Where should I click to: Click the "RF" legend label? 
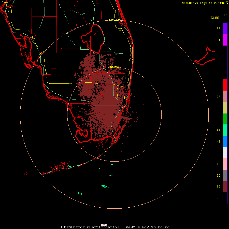tap(218, 28)
